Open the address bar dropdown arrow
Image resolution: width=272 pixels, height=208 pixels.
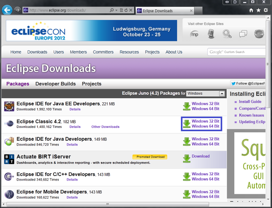[116, 10]
